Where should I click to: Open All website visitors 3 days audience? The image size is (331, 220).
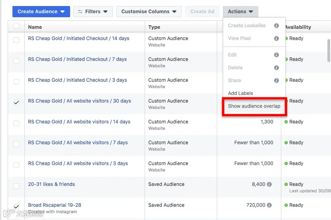point(78,163)
